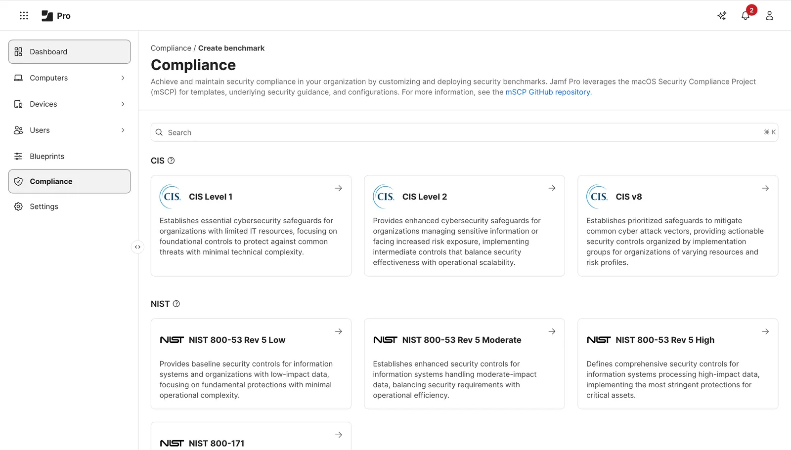Open the Blueprints section in the sidebar
Image resolution: width=791 pixels, height=450 pixels.
tap(46, 156)
